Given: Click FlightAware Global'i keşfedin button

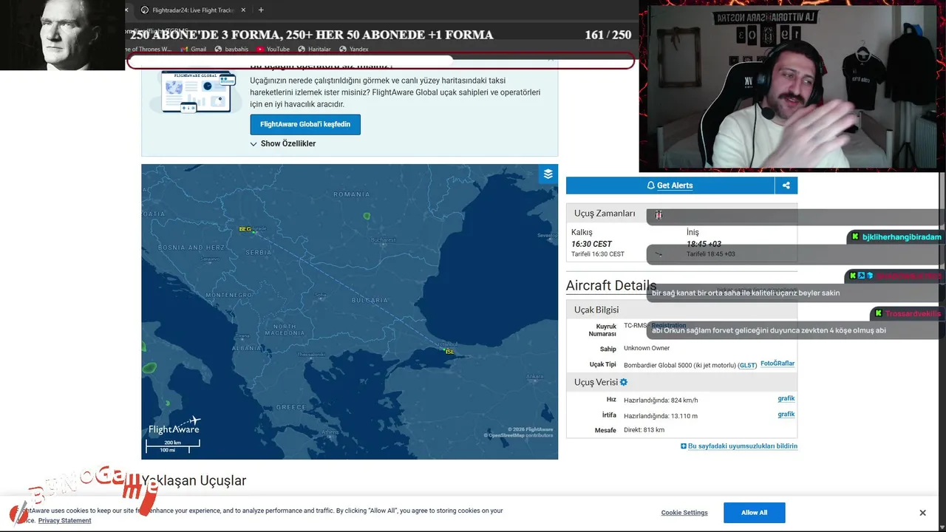Looking at the screenshot, I should point(305,124).
